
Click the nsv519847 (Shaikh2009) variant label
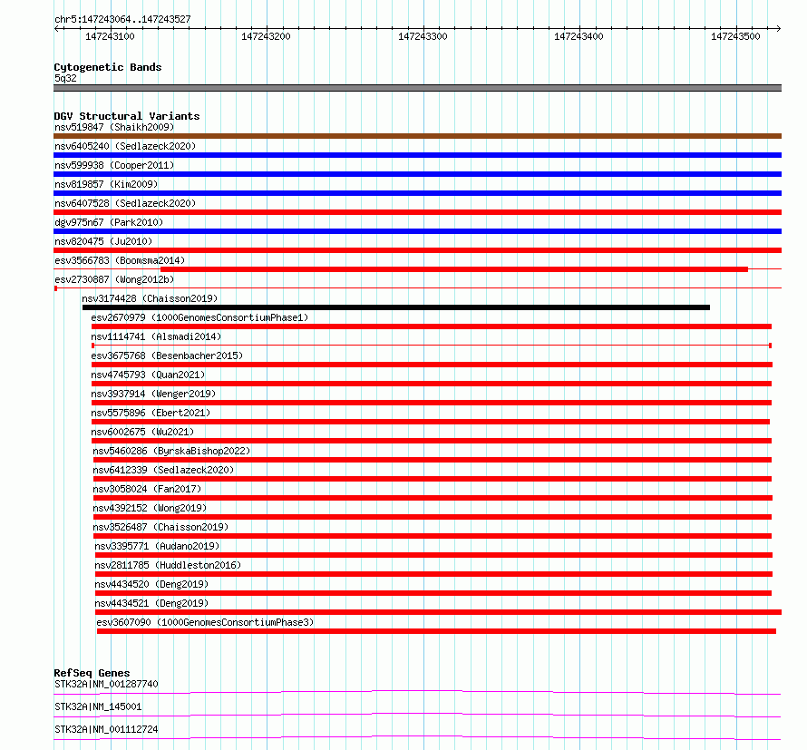[x=114, y=127]
